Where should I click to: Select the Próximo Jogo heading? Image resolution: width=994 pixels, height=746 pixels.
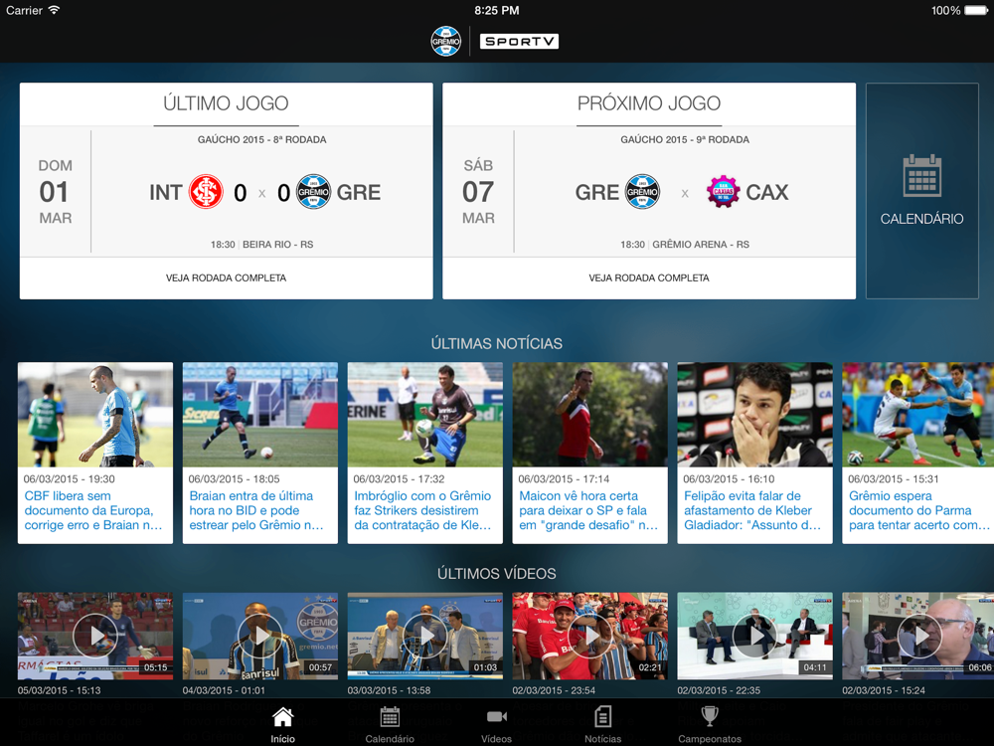(648, 102)
